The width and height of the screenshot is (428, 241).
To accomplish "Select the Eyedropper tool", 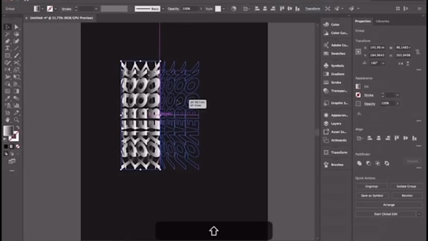I will 8,98.
